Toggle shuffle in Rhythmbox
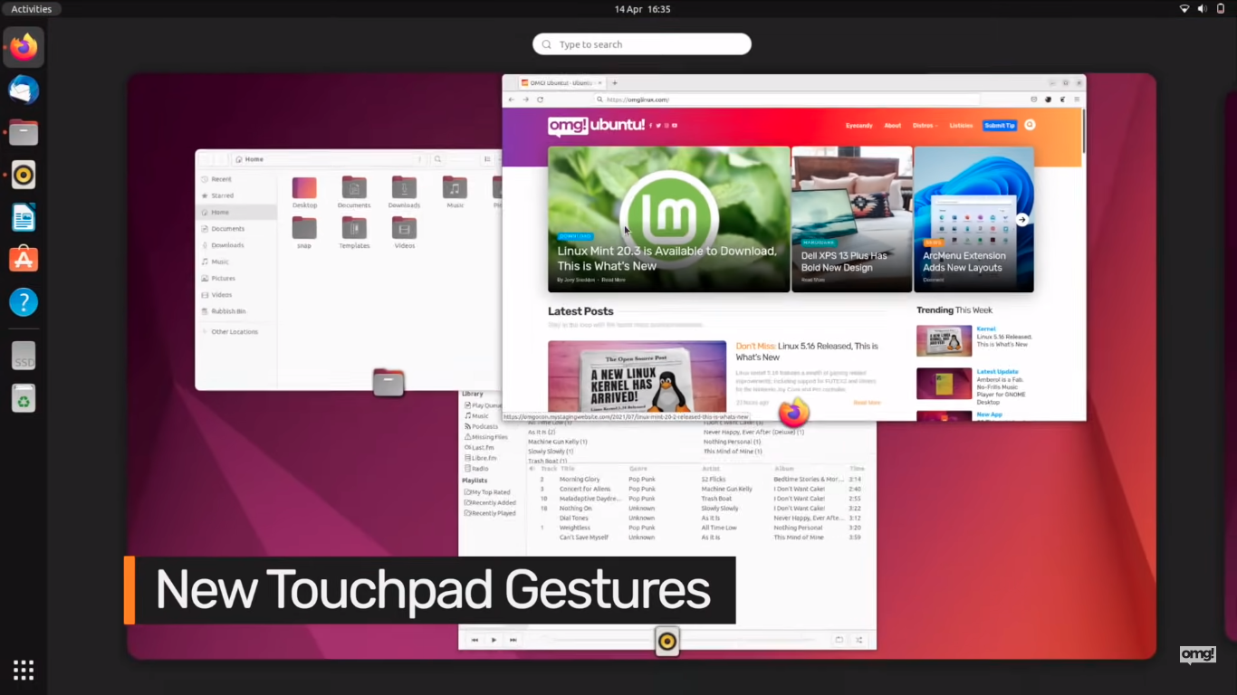The height and width of the screenshot is (695, 1237). pos(859,640)
